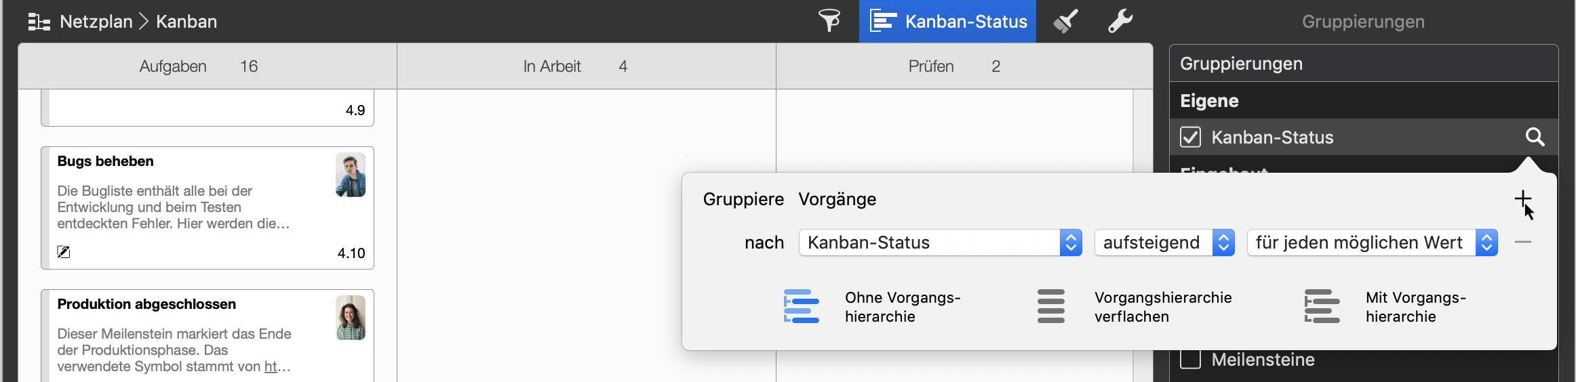
Task: Add a grouping level with plus icon
Action: coord(1522,198)
